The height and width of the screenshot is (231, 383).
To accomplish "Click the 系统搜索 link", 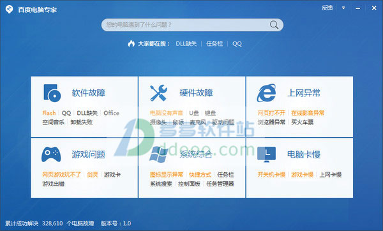I will click(161, 184).
